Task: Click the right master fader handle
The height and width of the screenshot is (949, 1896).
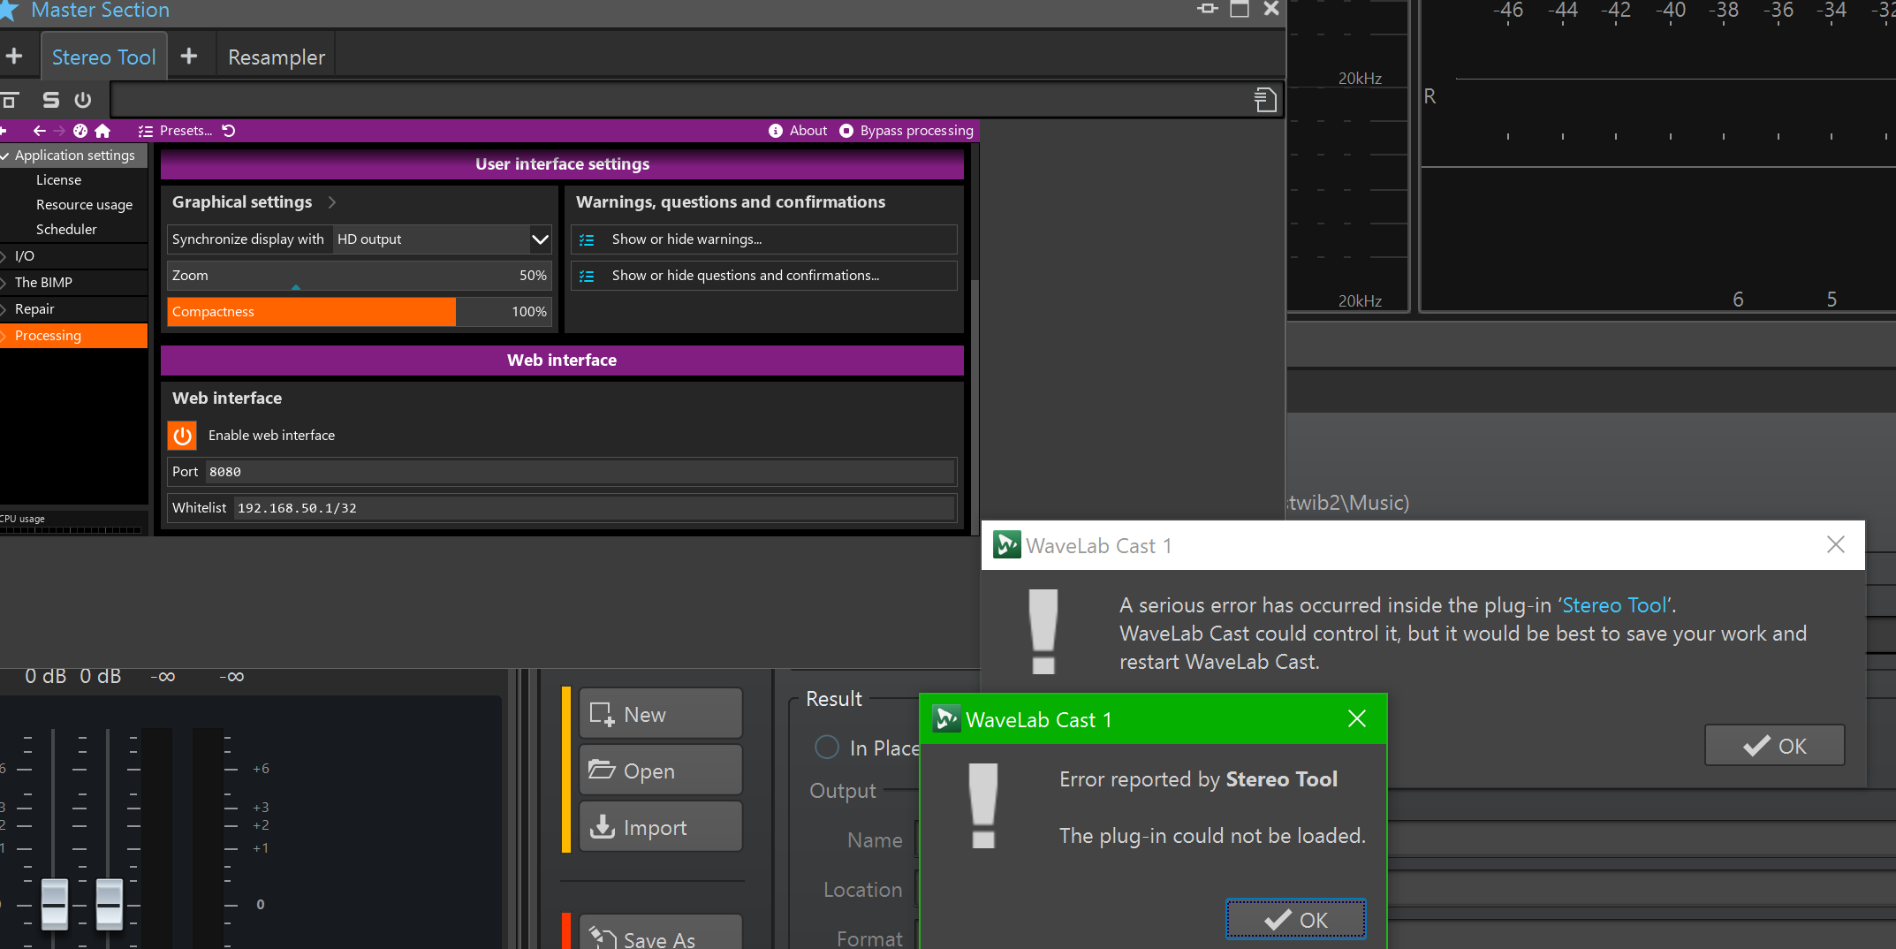Action: click(x=110, y=903)
